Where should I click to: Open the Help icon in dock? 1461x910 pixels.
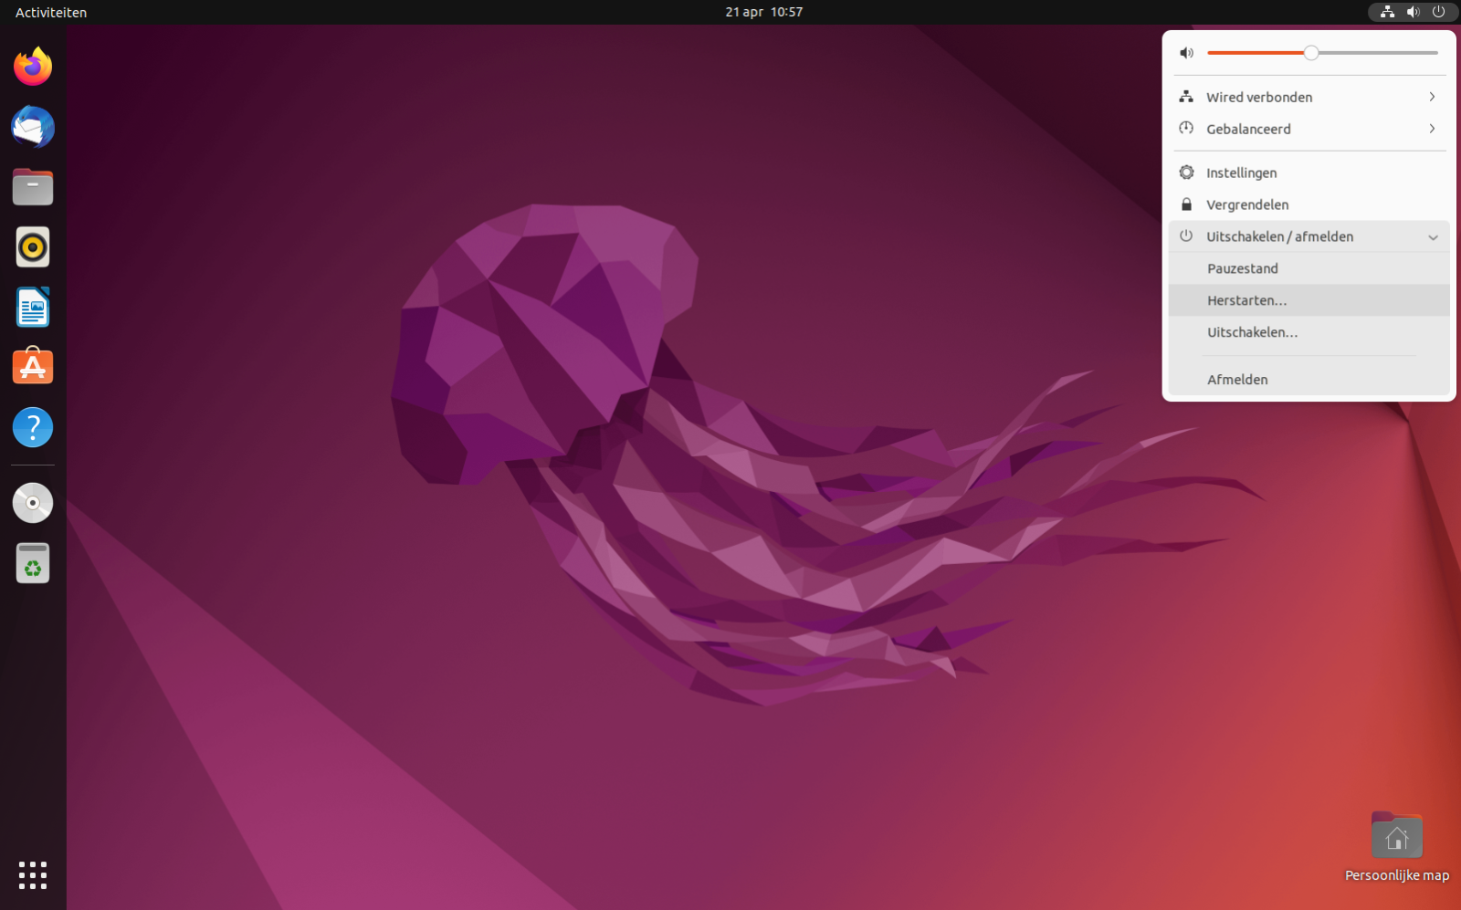(x=33, y=427)
